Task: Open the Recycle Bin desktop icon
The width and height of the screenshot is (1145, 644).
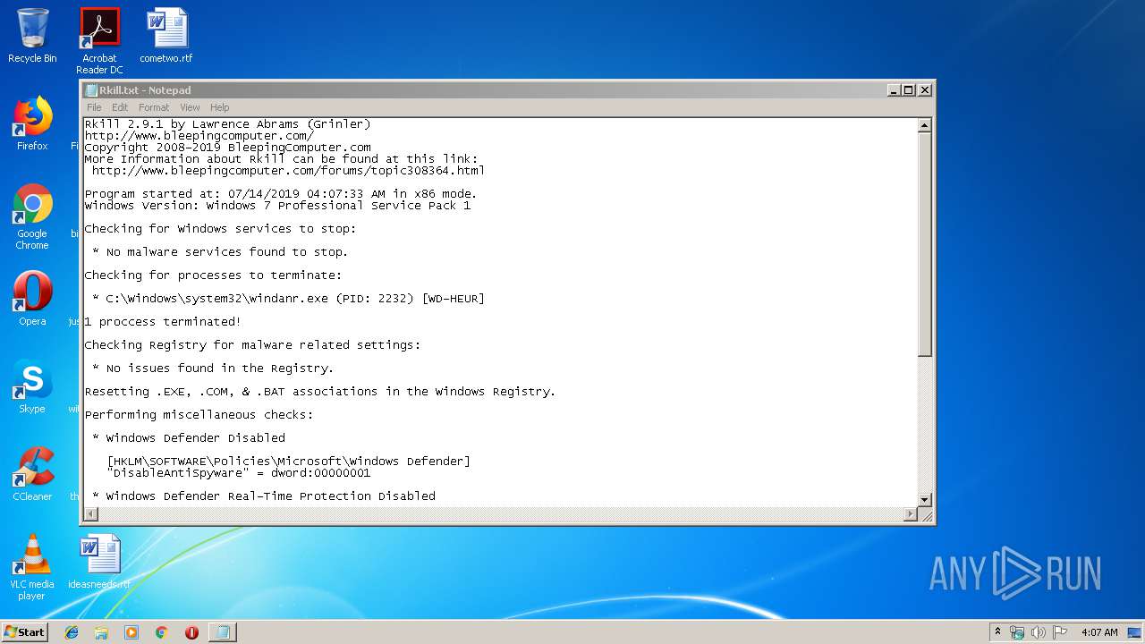Action: point(32,36)
